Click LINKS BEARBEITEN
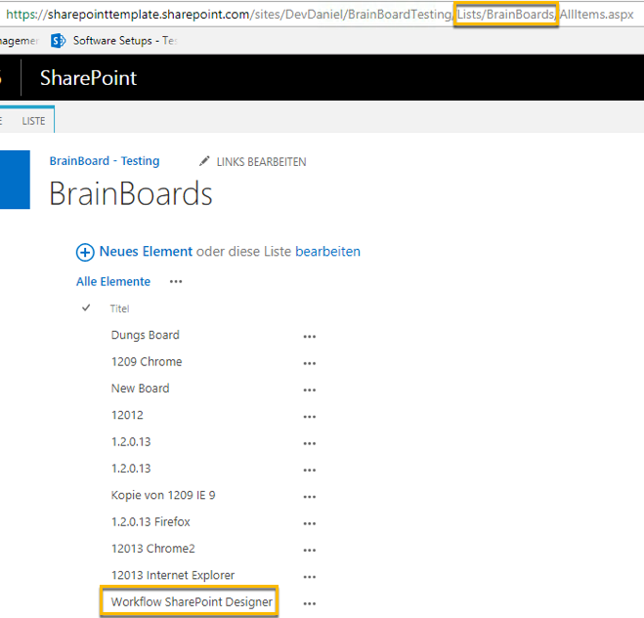Viewport: 644px width, 618px height. (261, 162)
